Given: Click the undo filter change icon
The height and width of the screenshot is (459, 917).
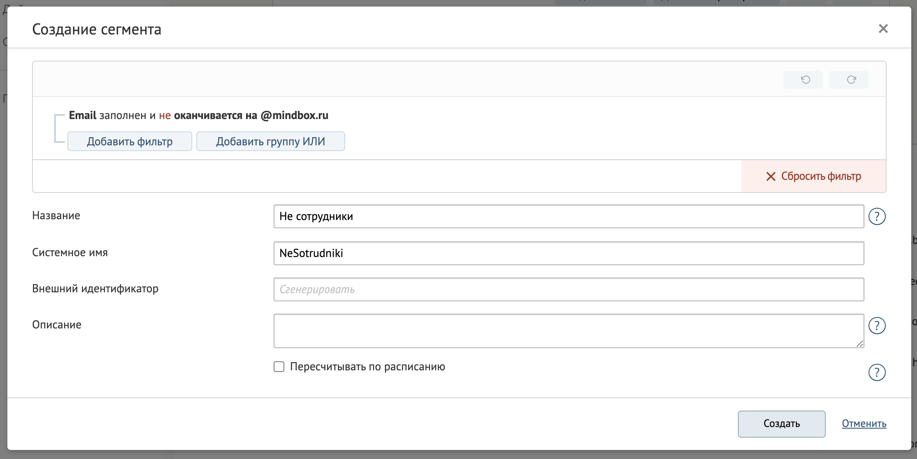Looking at the screenshot, I should (x=802, y=80).
